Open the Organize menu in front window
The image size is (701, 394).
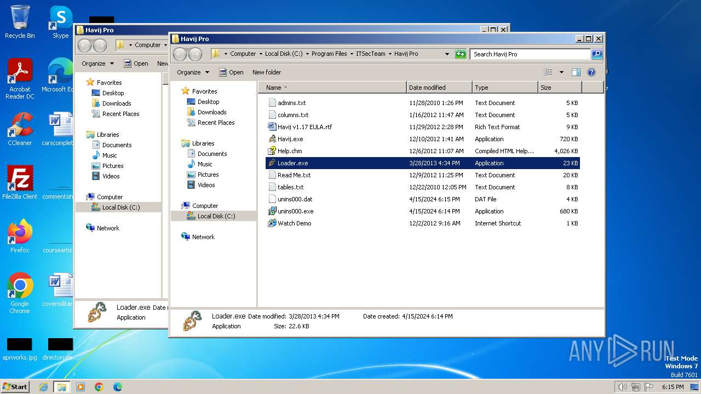[193, 72]
